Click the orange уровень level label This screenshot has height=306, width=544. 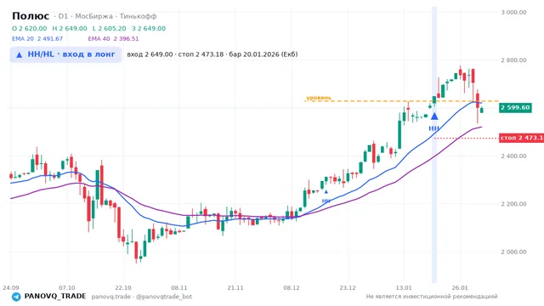click(319, 98)
